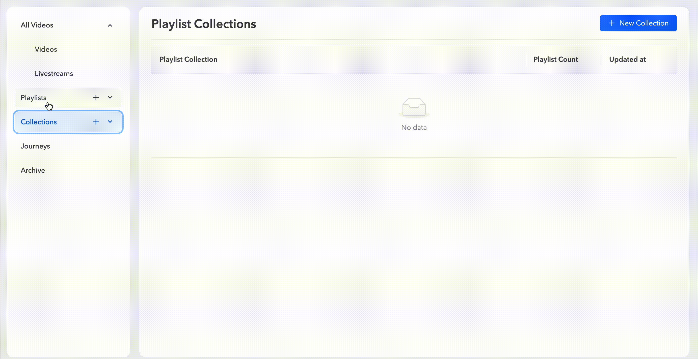698x359 pixels.
Task: Open the Journeys section
Action: (35, 146)
